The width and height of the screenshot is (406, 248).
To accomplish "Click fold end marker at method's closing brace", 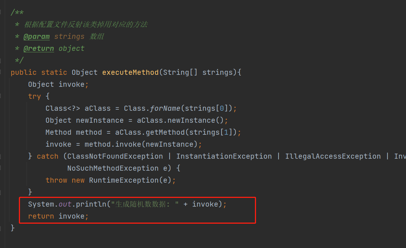I will (x=1, y=228).
